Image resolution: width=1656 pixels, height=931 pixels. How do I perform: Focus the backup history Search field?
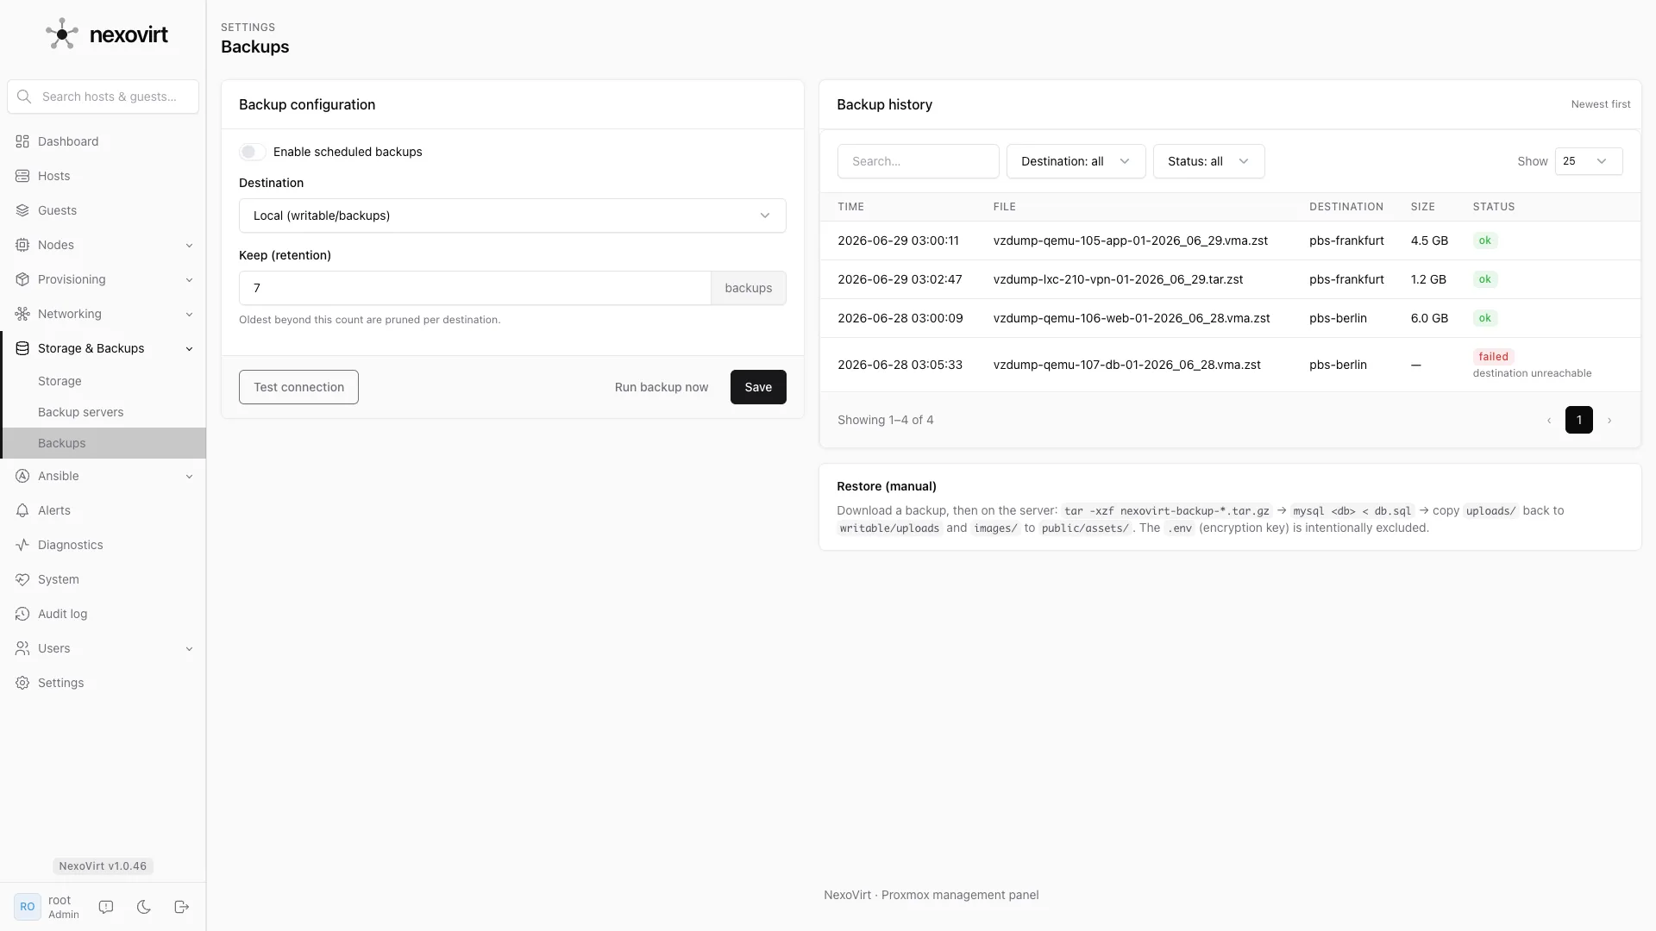pos(918,161)
